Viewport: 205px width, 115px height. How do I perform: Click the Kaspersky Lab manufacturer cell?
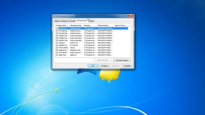[x=76, y=50]
